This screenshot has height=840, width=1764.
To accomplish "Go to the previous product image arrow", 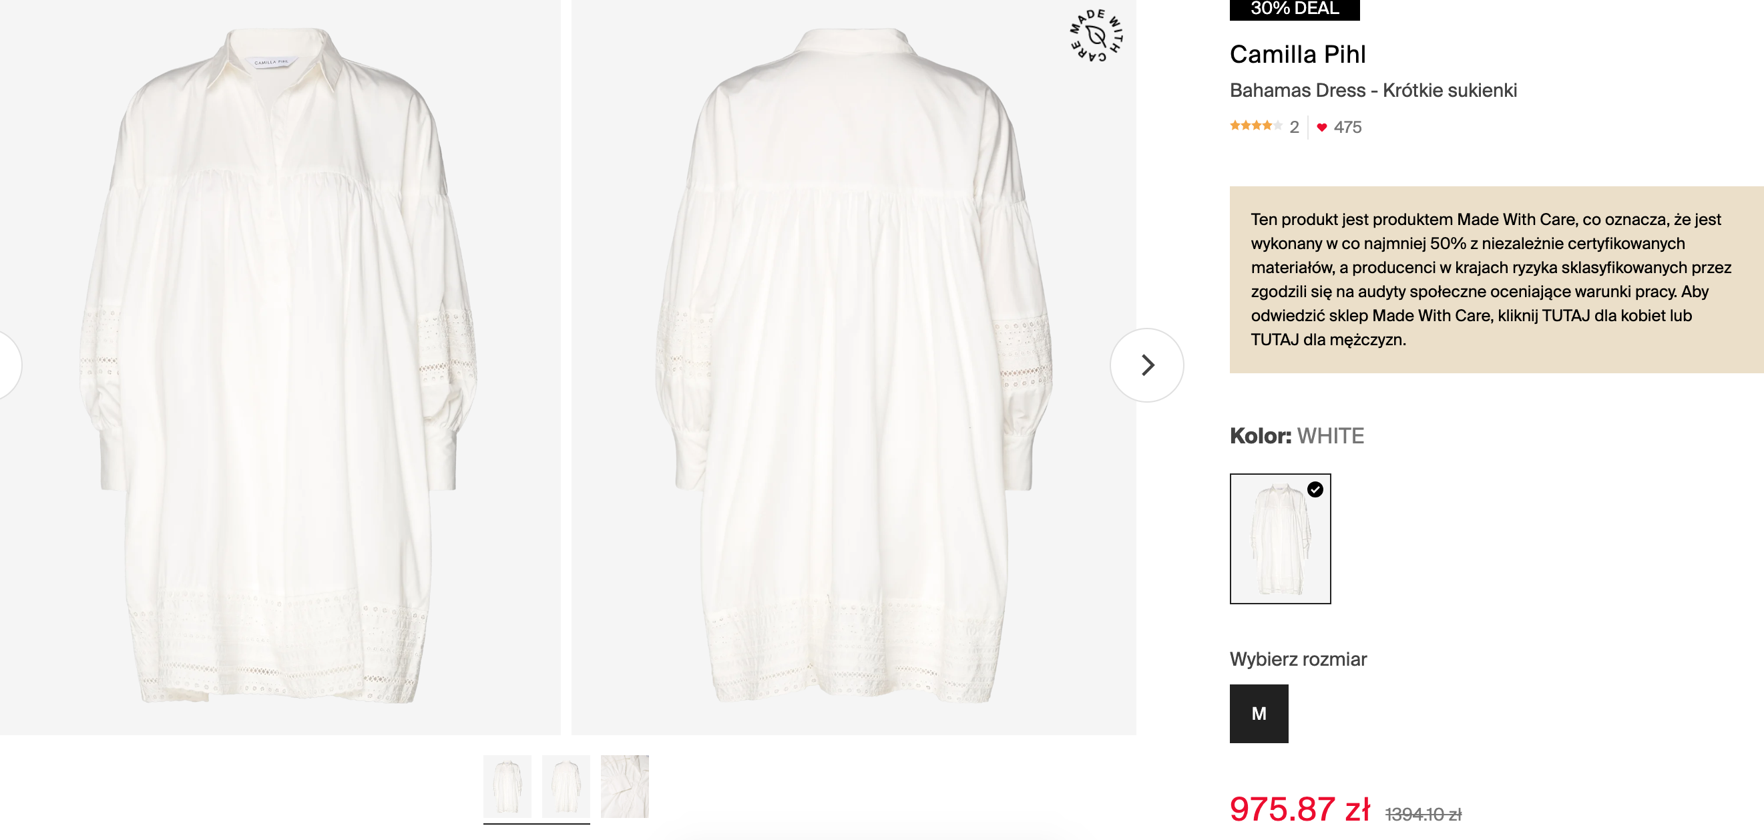I will point(7,365).
